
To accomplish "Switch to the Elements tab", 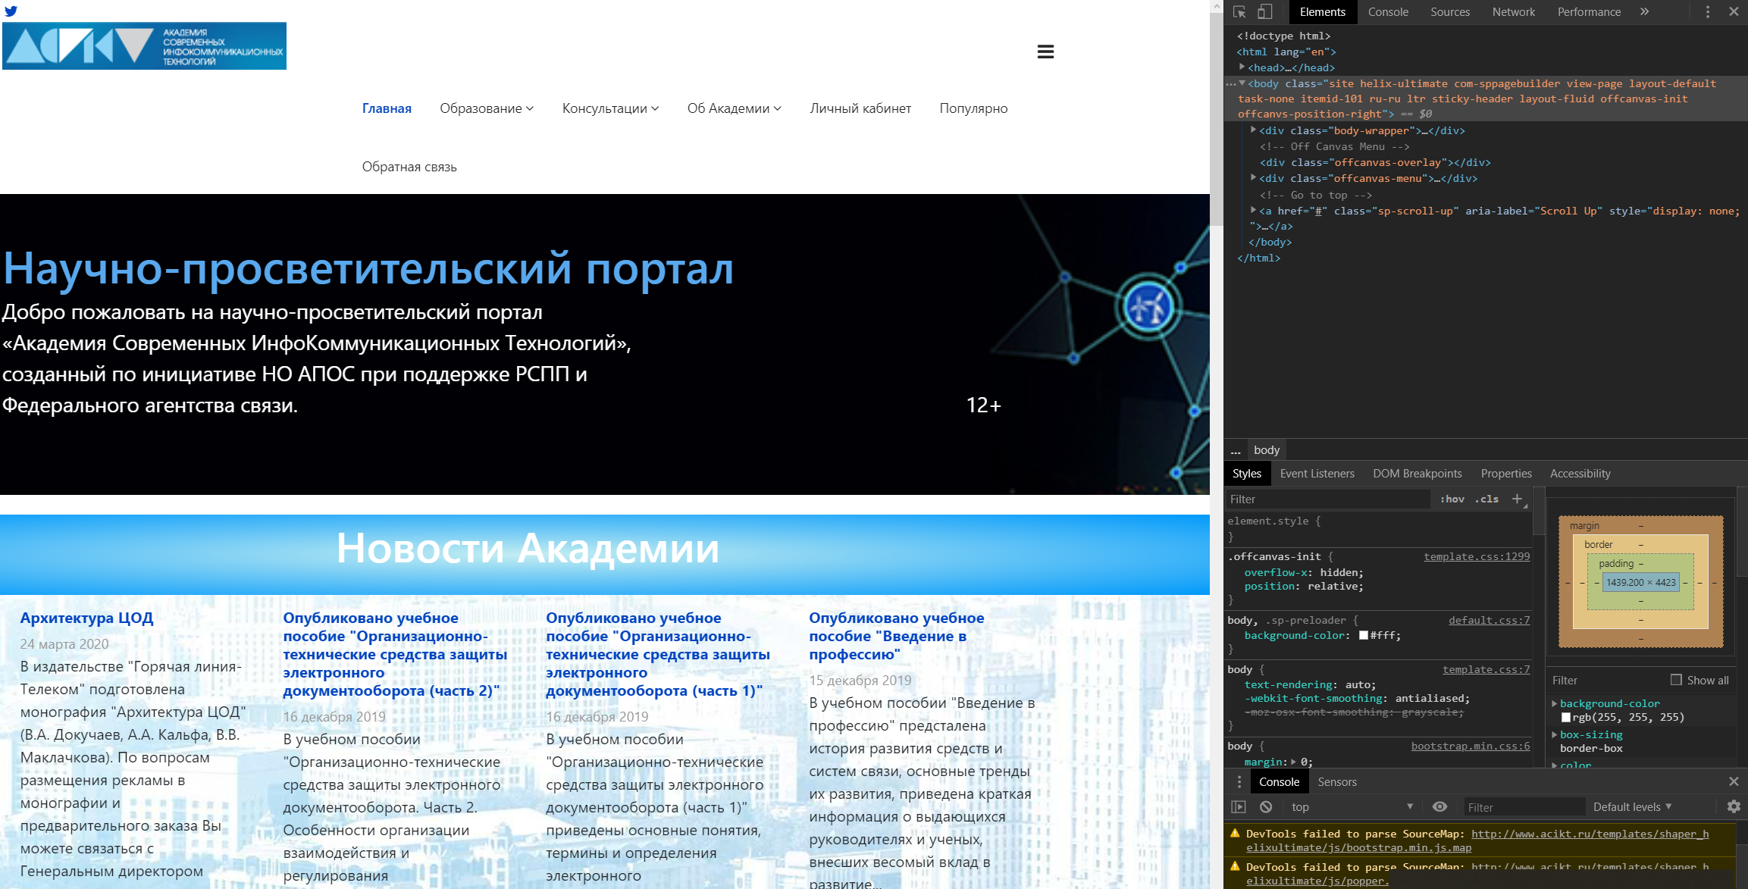I will [1323, 12].
